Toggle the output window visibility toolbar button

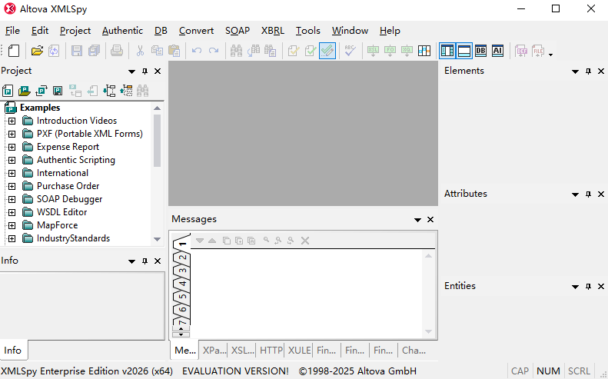[x=464, y=51]
